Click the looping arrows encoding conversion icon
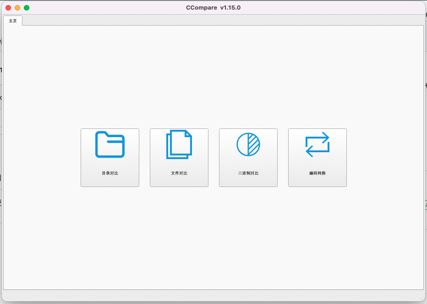 pyautogui.click(x=318, y=144)
